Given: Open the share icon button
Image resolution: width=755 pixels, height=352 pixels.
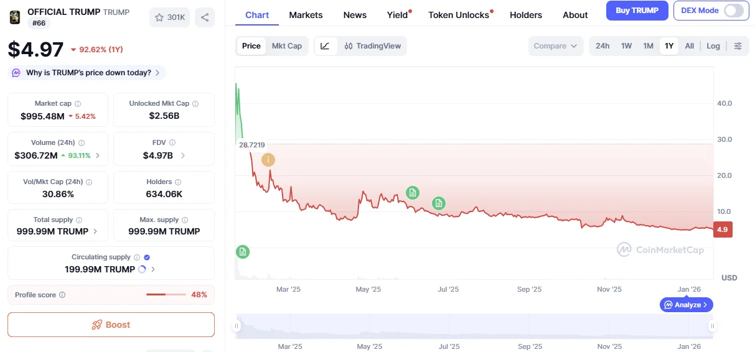Looking at the screenshot, I should coord(205,17).
